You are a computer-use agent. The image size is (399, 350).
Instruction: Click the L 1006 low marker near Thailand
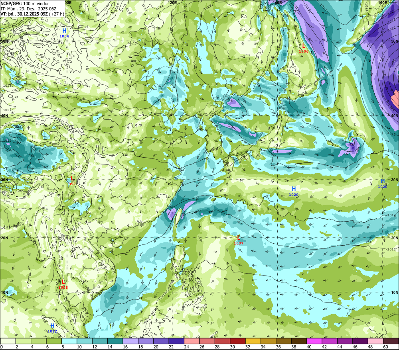point(63,284)
